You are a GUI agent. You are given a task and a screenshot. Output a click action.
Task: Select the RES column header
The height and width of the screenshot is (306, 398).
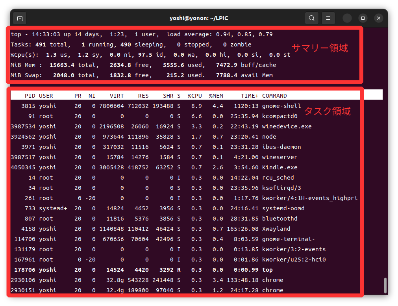(x=143, y=96)
